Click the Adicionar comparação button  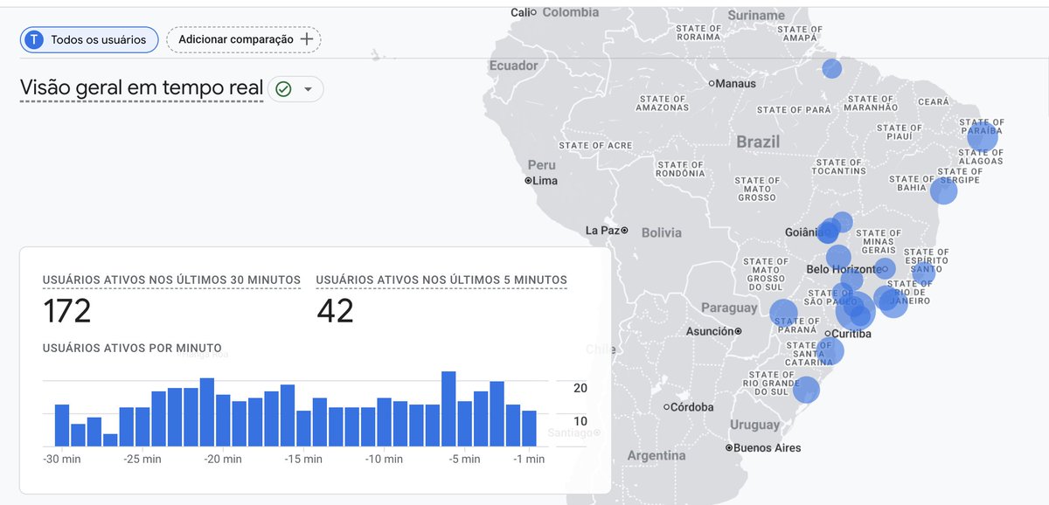tap(244, 39)
